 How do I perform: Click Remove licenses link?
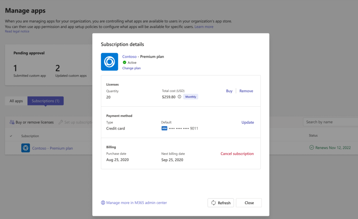pos(246,91)
